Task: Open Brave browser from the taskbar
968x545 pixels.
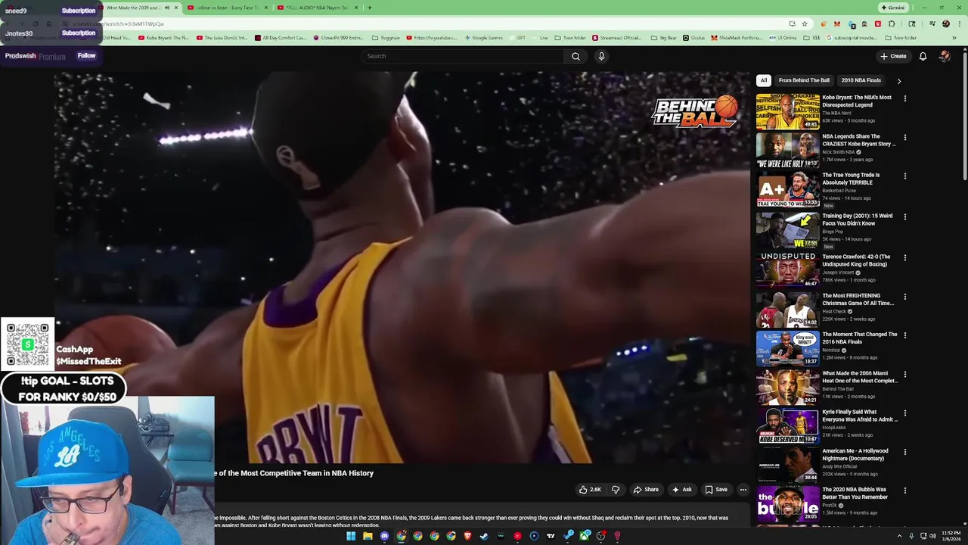Action: (x=467, y=536)
